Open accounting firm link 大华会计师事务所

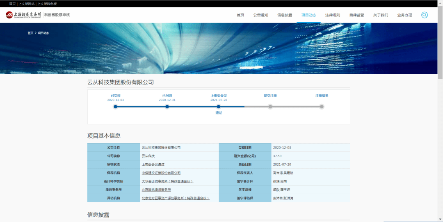tap(167, 181)
